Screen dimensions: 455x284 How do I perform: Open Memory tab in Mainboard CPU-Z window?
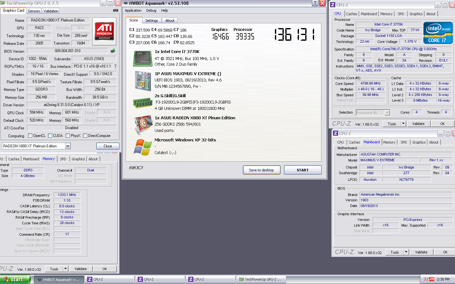click(389, 142)
